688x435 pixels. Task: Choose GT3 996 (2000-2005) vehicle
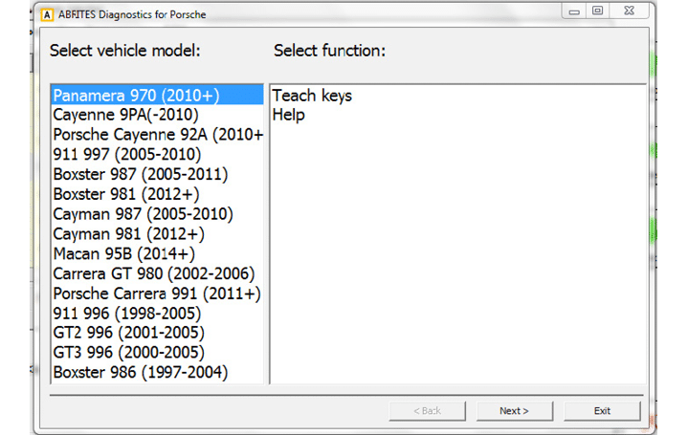128,353
